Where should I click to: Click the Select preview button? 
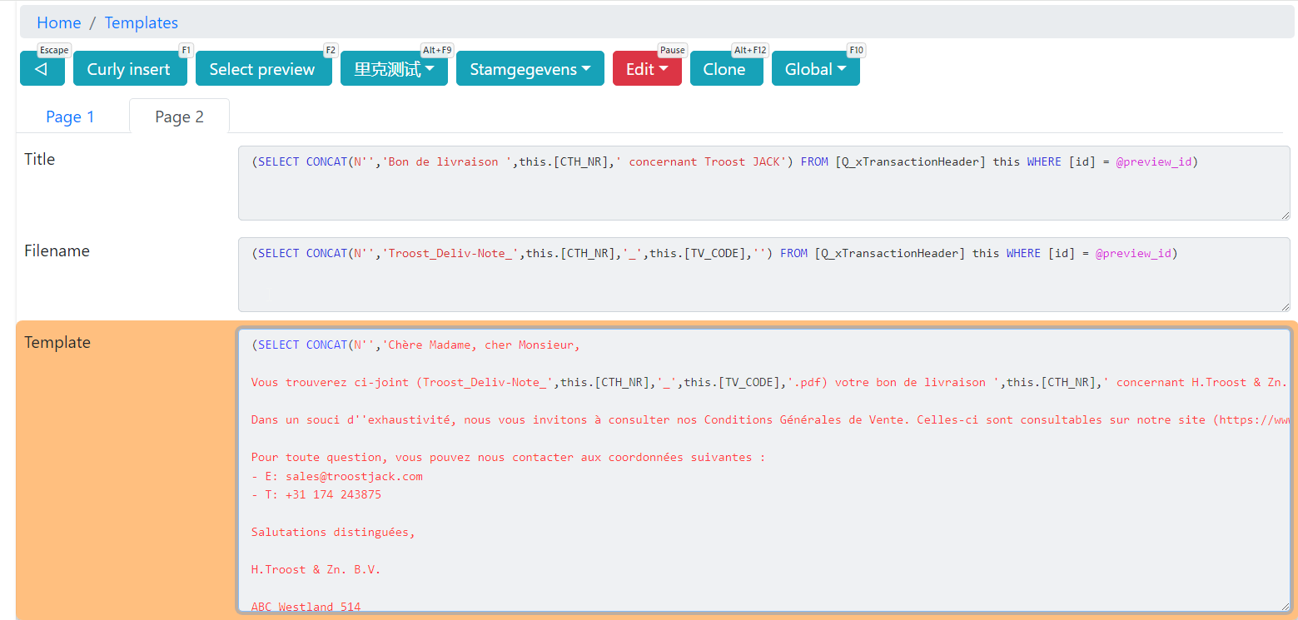click(x=262, y=68)
